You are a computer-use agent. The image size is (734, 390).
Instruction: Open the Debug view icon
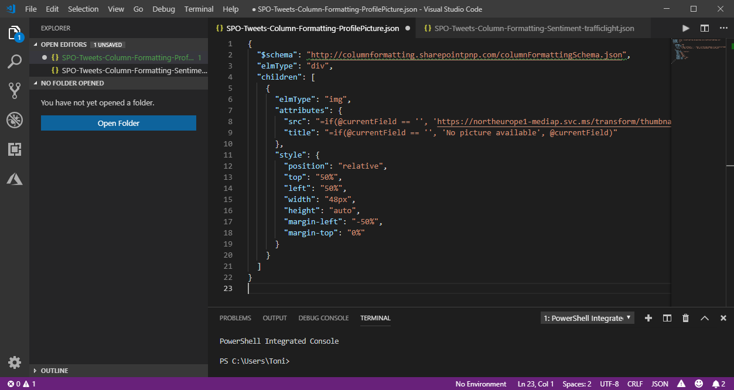pos(15,120)
